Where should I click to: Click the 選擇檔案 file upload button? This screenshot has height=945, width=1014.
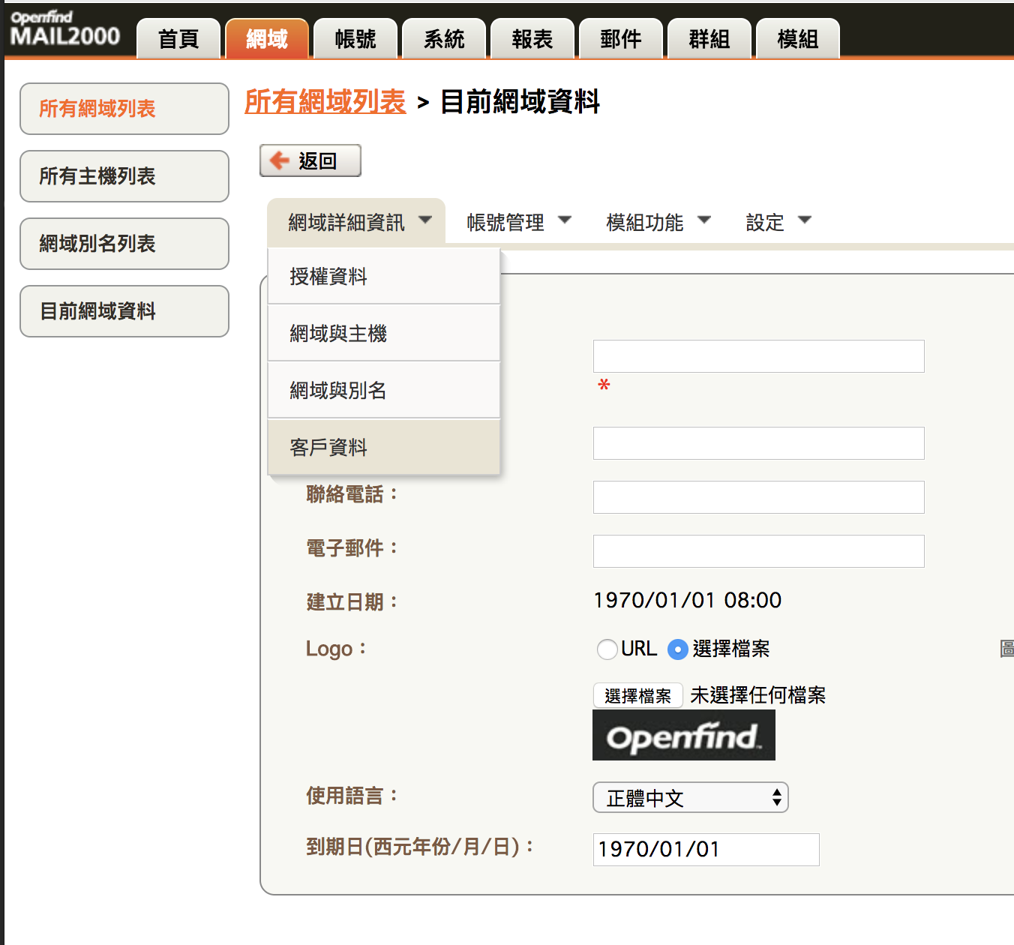coord(637,694)
